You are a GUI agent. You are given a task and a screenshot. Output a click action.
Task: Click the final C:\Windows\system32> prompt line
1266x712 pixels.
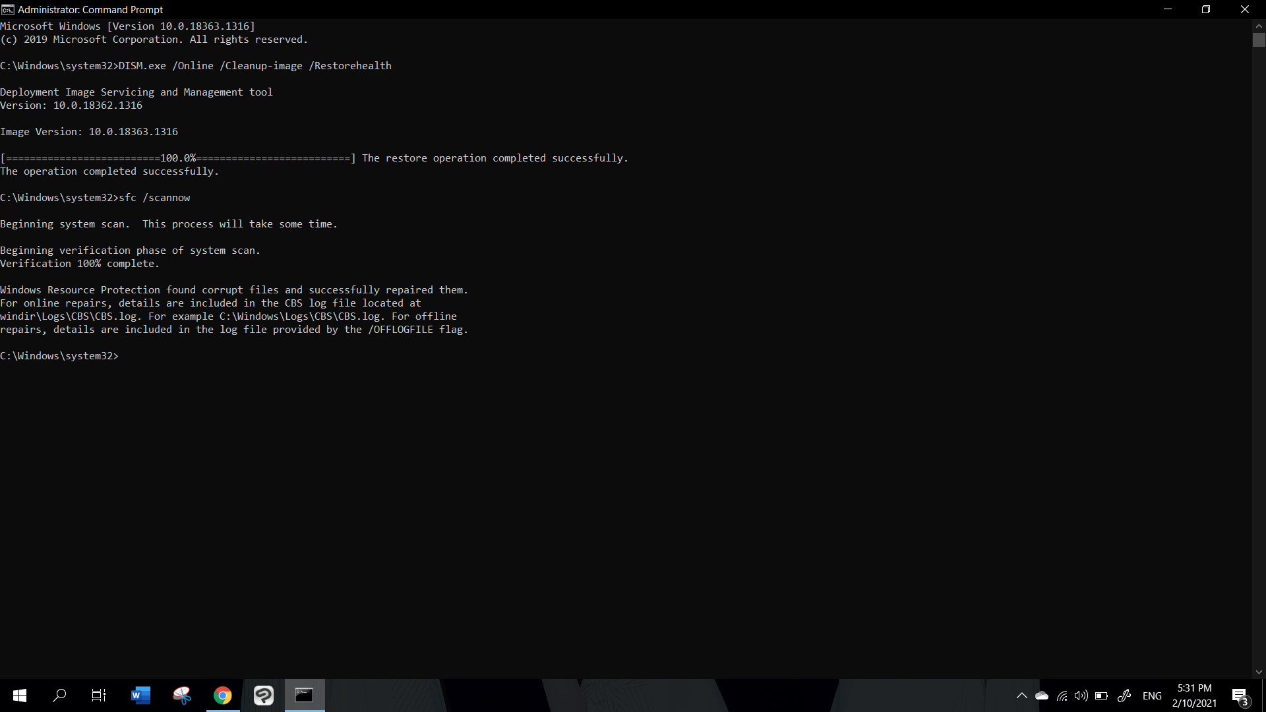point(59,356)
